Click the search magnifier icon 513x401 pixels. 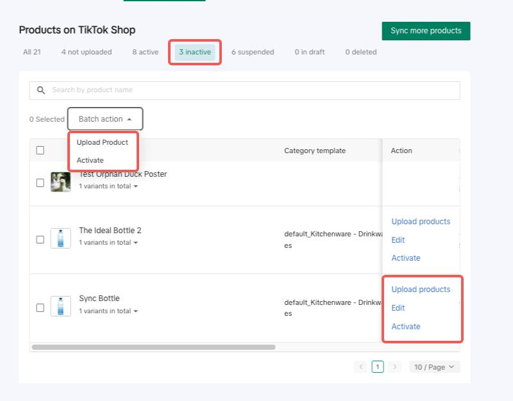pyautogui.click(x=41, y=90)
